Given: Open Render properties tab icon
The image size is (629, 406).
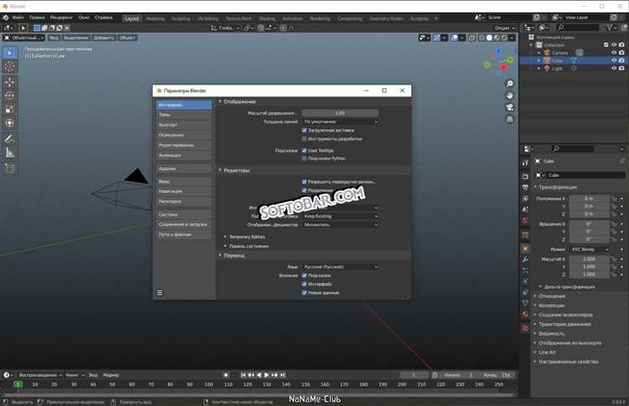Looking at the screenshot, I should [526, 177].
